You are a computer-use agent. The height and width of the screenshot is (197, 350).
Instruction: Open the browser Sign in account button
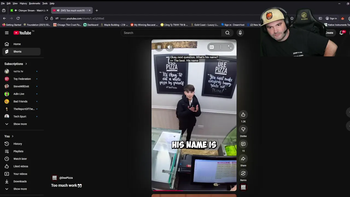coord(331,18)
